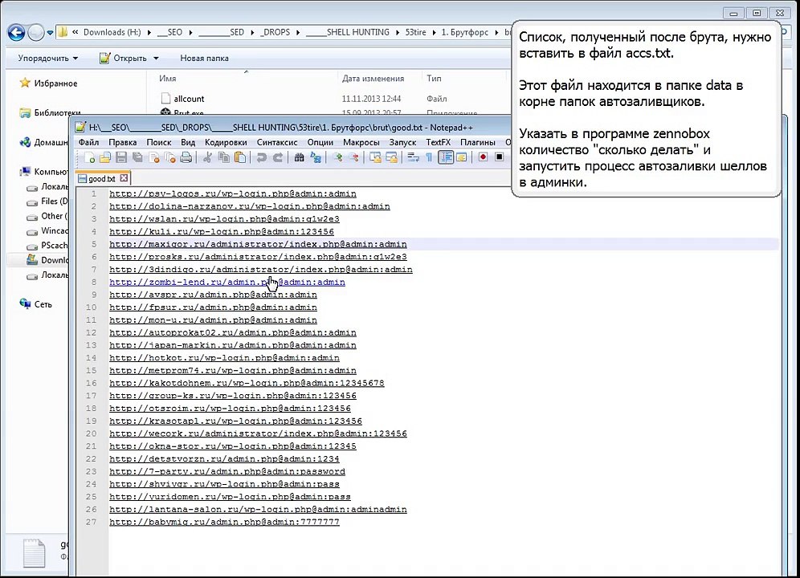Zoom out using the toolbar icon
800x578 pixels.
353,157
